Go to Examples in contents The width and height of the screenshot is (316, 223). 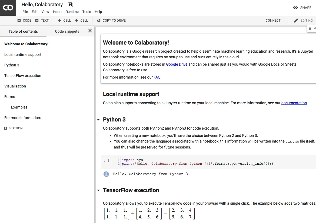[x=19, y=107]
